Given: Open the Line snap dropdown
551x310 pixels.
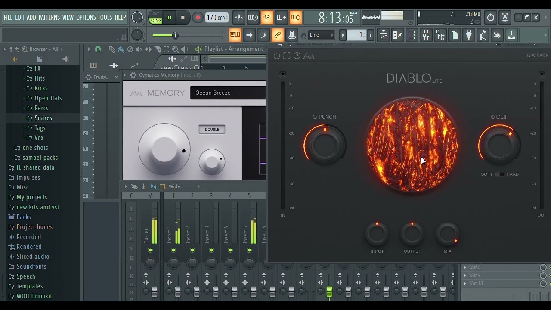Looking at the screenshot, I should tap(322, 35).
